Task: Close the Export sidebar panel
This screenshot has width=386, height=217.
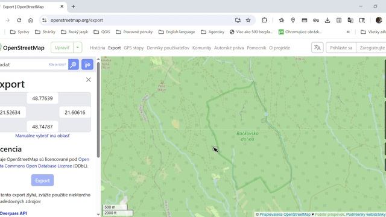Action: (89, 80)
